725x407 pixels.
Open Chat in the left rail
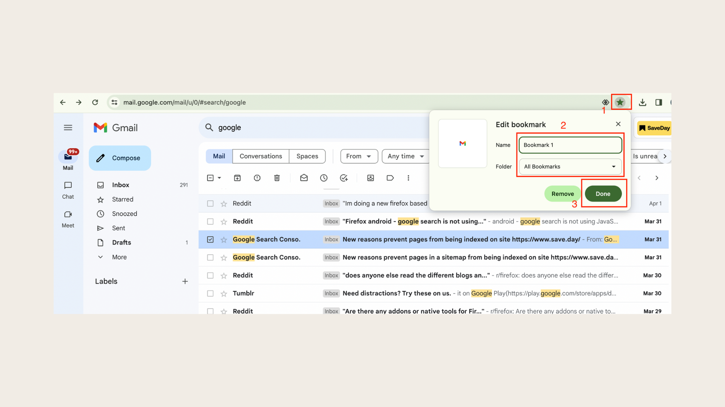pyautogui.click(x=68, y=190)
